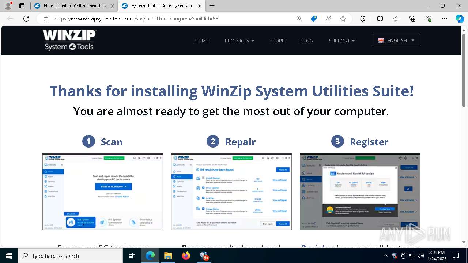Open the Collections icon
This screenshot has width=468, height=263.
[412, 19]
